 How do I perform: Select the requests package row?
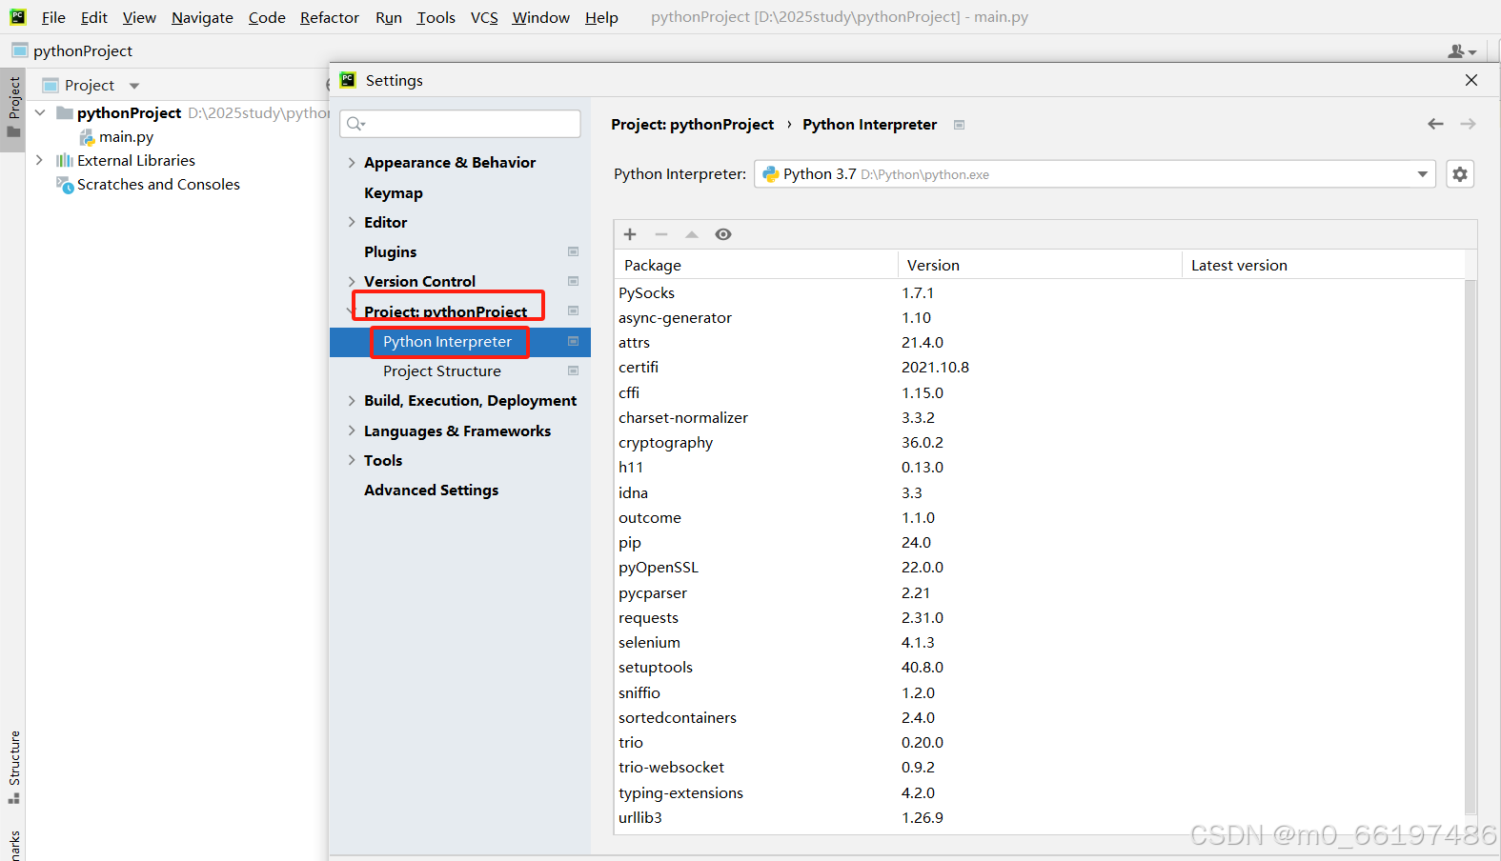click(x=1040, y=617)
